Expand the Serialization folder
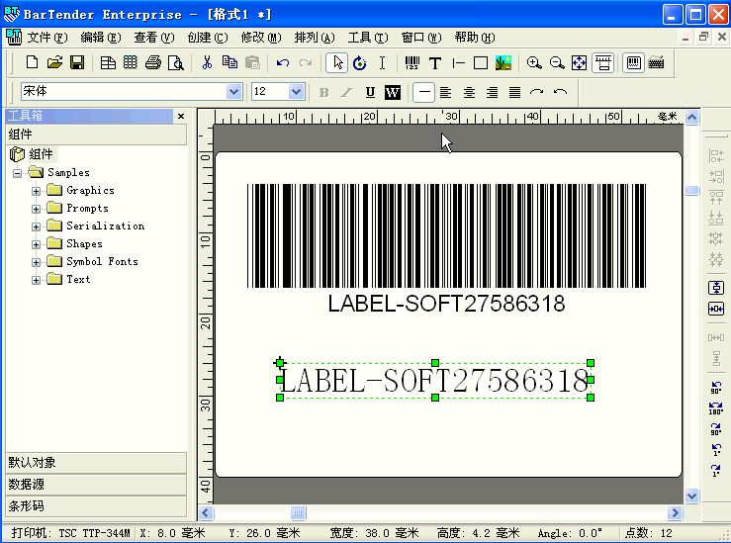731x543 pixels. pos(36,226)
